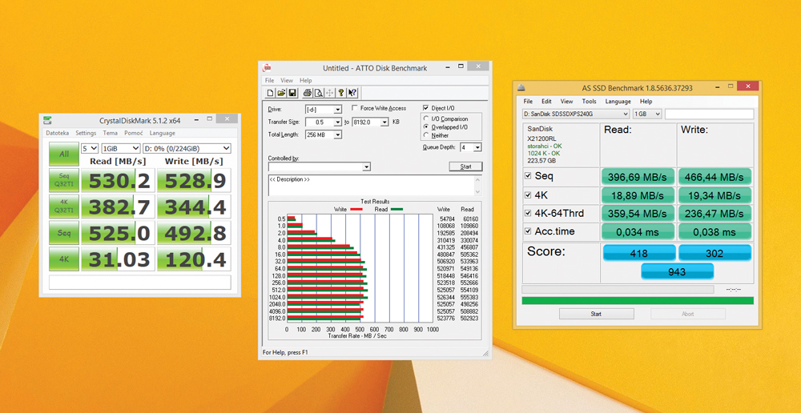This screenshot has width=801, height=413.
Task: Click the New file icon in ATTO toolbar
Action: (x=271, y=93)
